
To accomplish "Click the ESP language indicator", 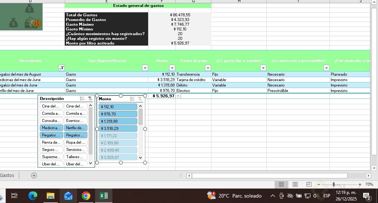I will pos(327,196).
